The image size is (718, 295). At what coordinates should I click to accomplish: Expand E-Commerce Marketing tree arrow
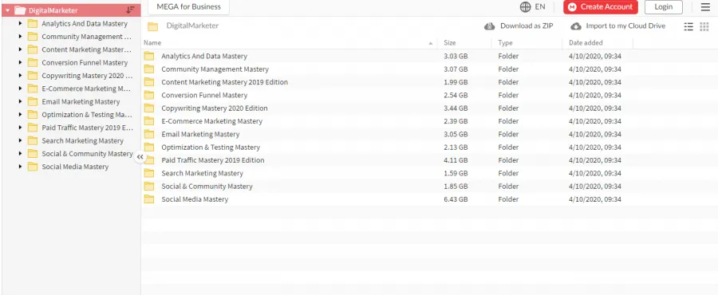[20, 88]
